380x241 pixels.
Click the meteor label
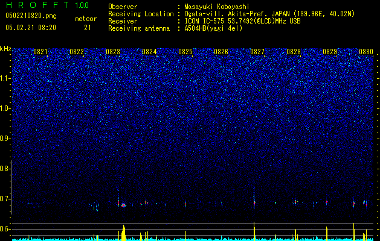point(86,19)
